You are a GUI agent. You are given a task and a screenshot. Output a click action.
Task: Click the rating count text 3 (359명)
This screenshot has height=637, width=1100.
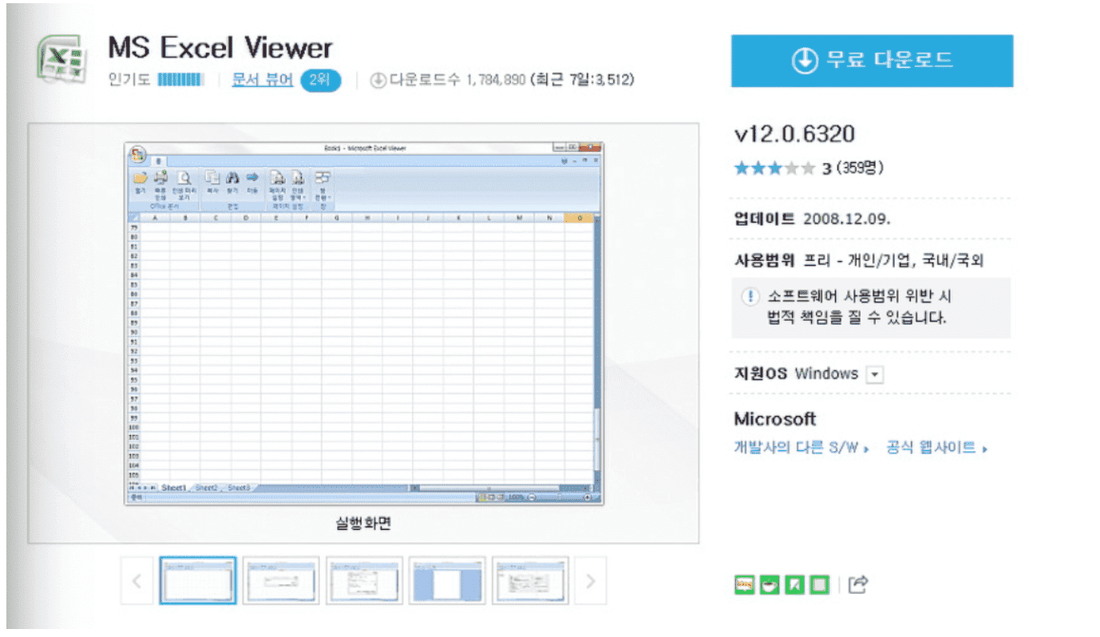pos(853,168)
